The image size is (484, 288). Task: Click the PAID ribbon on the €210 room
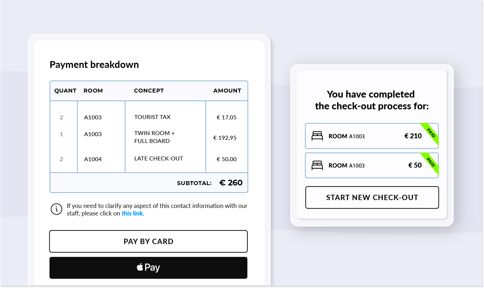coord(430,132)
